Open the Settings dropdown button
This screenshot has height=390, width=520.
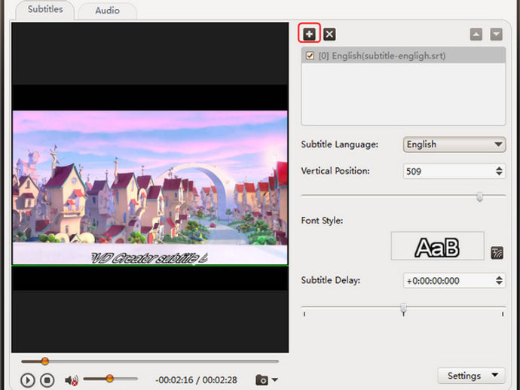coord(471,376)
